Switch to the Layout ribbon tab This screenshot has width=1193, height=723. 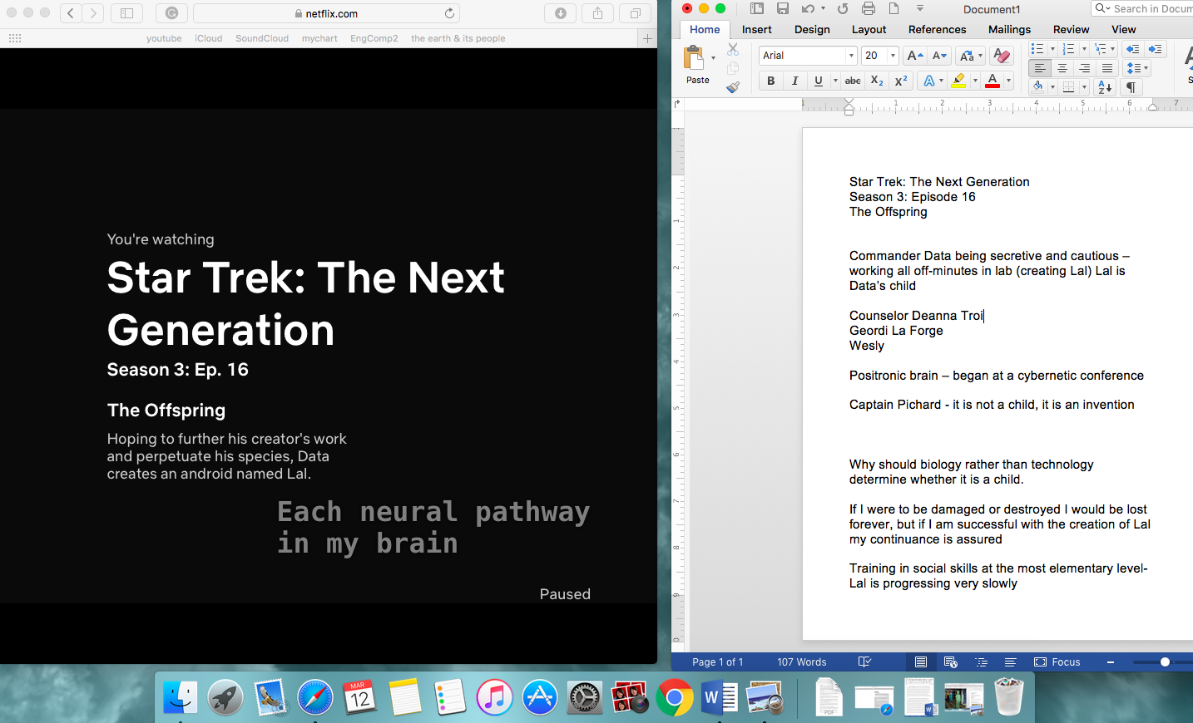pyautogui.click(x=869, y=29)
